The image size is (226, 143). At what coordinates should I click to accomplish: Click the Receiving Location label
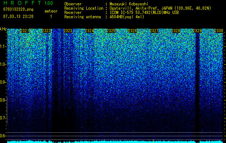[84, 8]
